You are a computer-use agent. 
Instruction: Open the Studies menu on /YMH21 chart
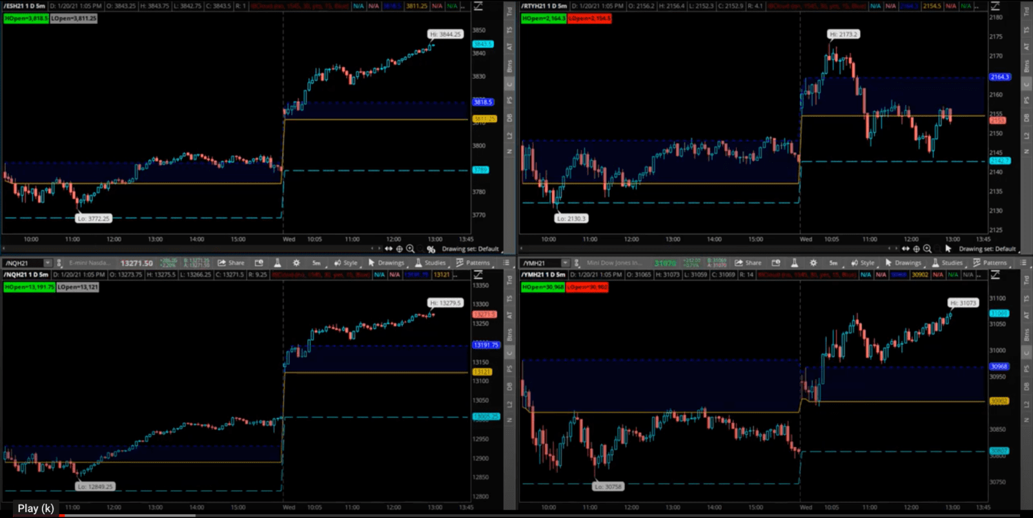947,263
